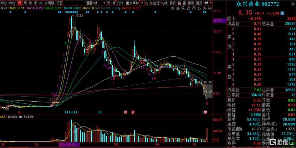Zoom out with the minus circle icon
The image size is (296, 148).
click(210, 8)
